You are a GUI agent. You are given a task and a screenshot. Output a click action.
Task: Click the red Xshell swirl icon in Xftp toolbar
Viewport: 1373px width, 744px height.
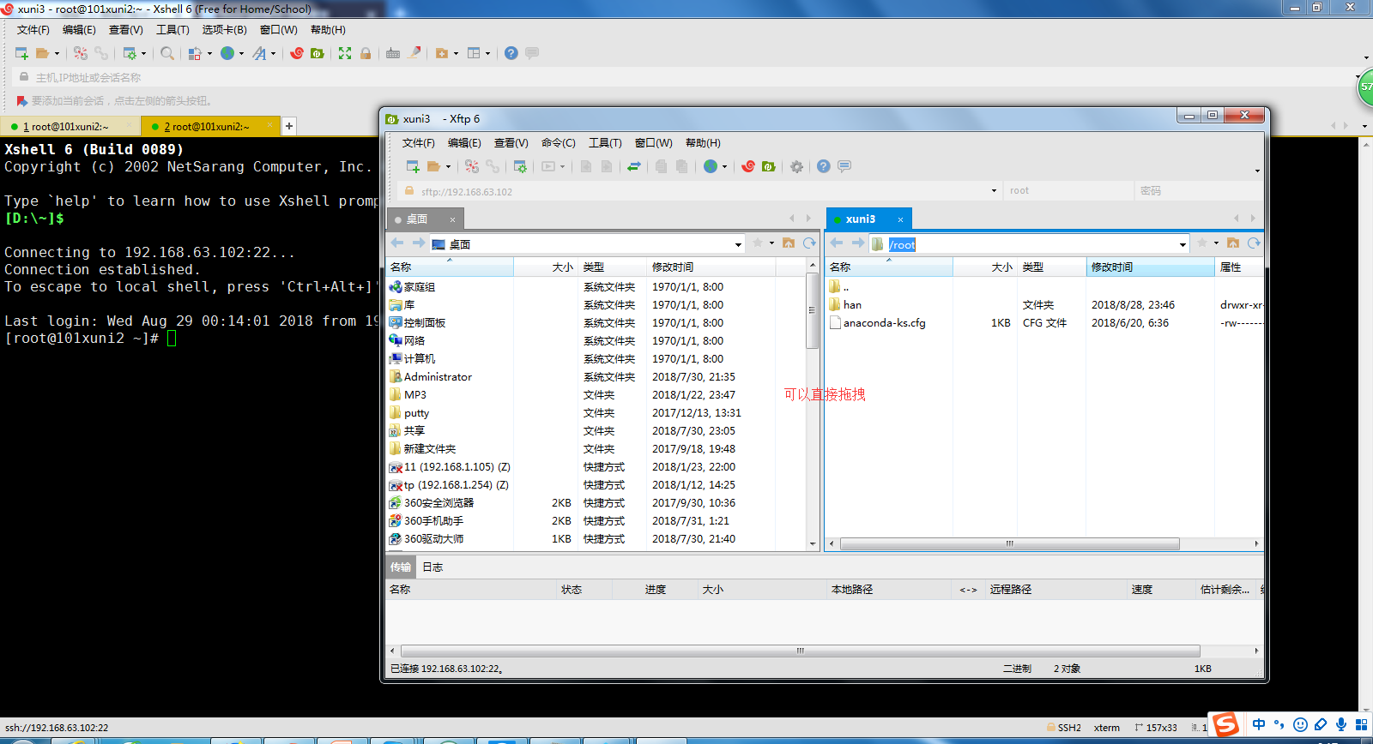(x=748, y=166)
